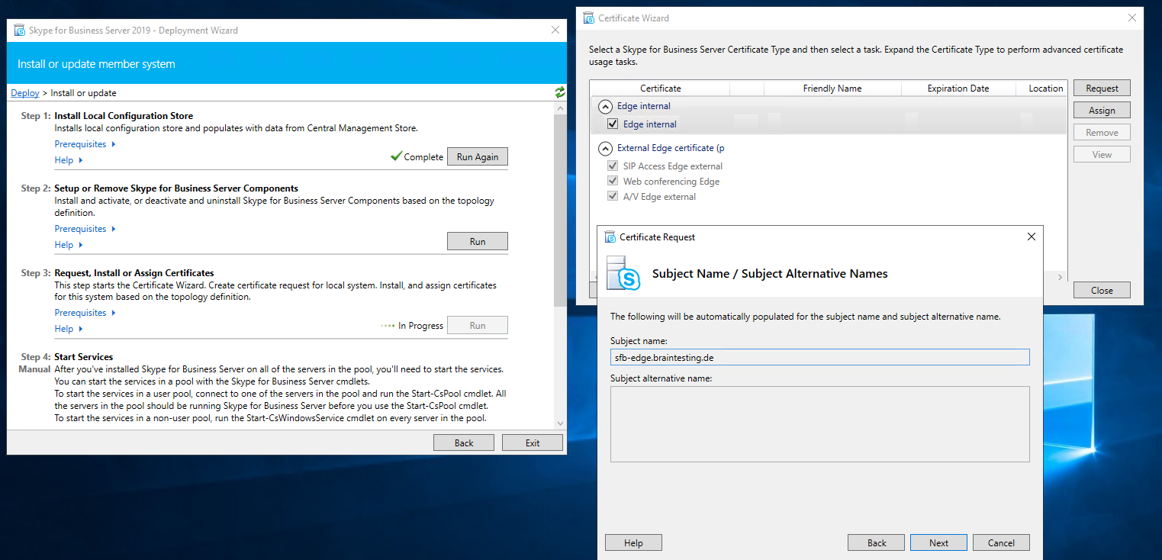Viewport: 1162px width, 560px height.
Task: Click the Deployment Wizard vertical scrollbar down arrow
Action: coord(561,423)
